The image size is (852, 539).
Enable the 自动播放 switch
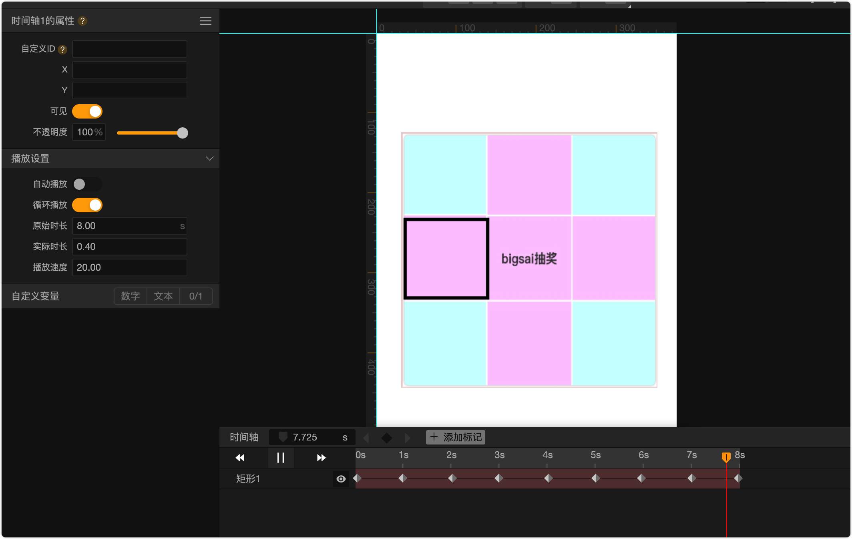pos(87,184)
